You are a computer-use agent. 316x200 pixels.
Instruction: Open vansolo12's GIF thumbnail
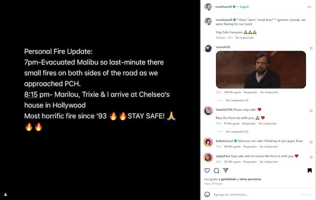(261, 69)
